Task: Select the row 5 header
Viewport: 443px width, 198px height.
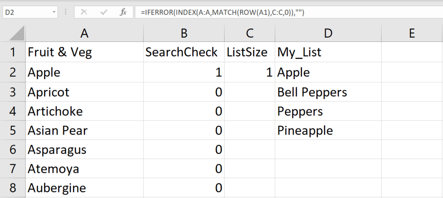Action: 12,130
